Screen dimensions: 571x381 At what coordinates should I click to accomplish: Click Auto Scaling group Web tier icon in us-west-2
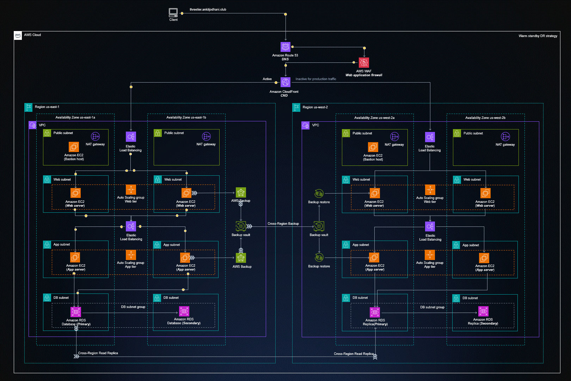pyautogui.click(x=430, y=190)
